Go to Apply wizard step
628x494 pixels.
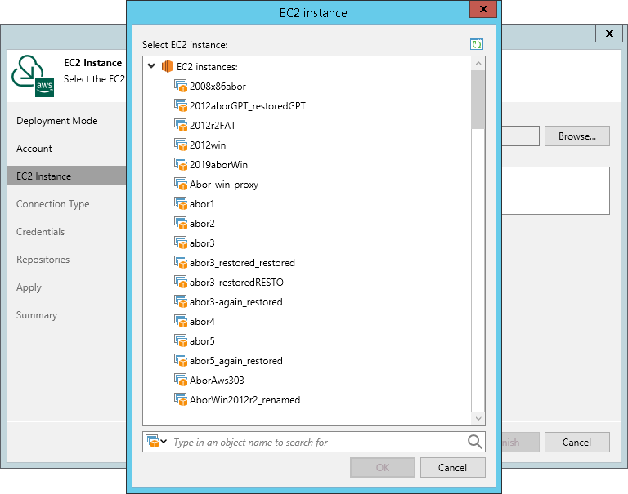(29, 287)
